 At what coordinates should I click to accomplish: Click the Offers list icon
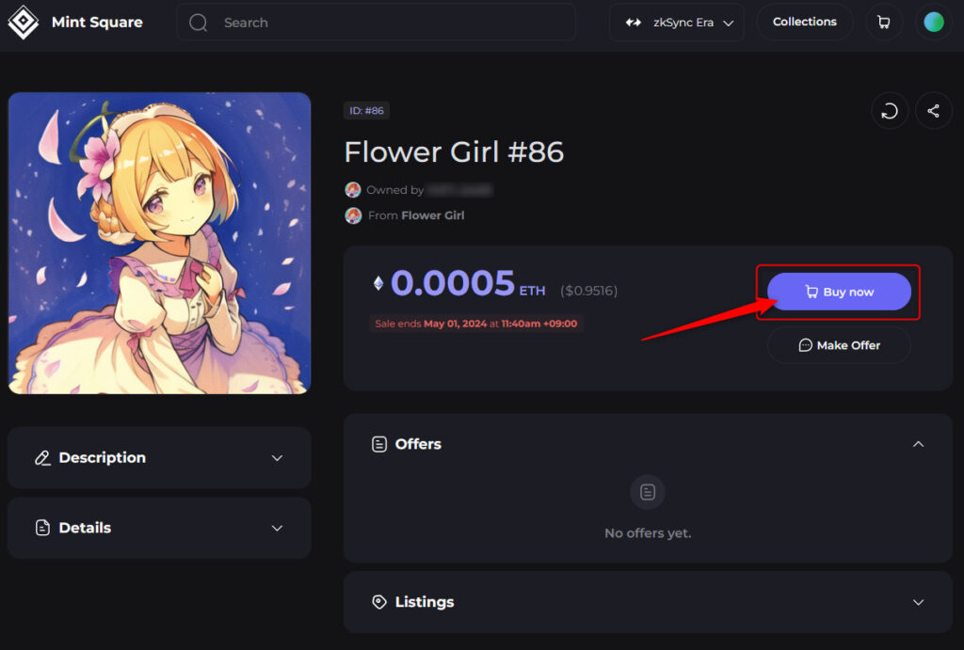click(x=379, y=444)
